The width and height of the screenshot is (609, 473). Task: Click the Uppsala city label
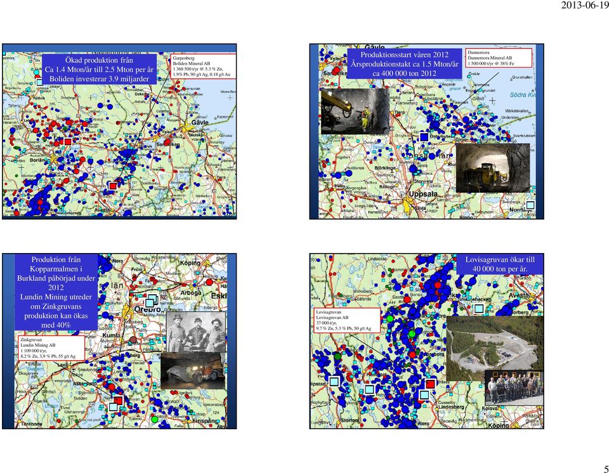pyautogui.click(x=423, y=194)
